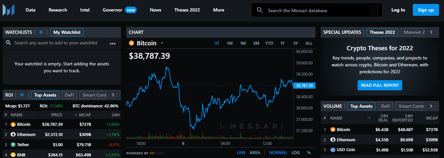Click the Log In link
444x158 pixels.
tap(398, 10)
